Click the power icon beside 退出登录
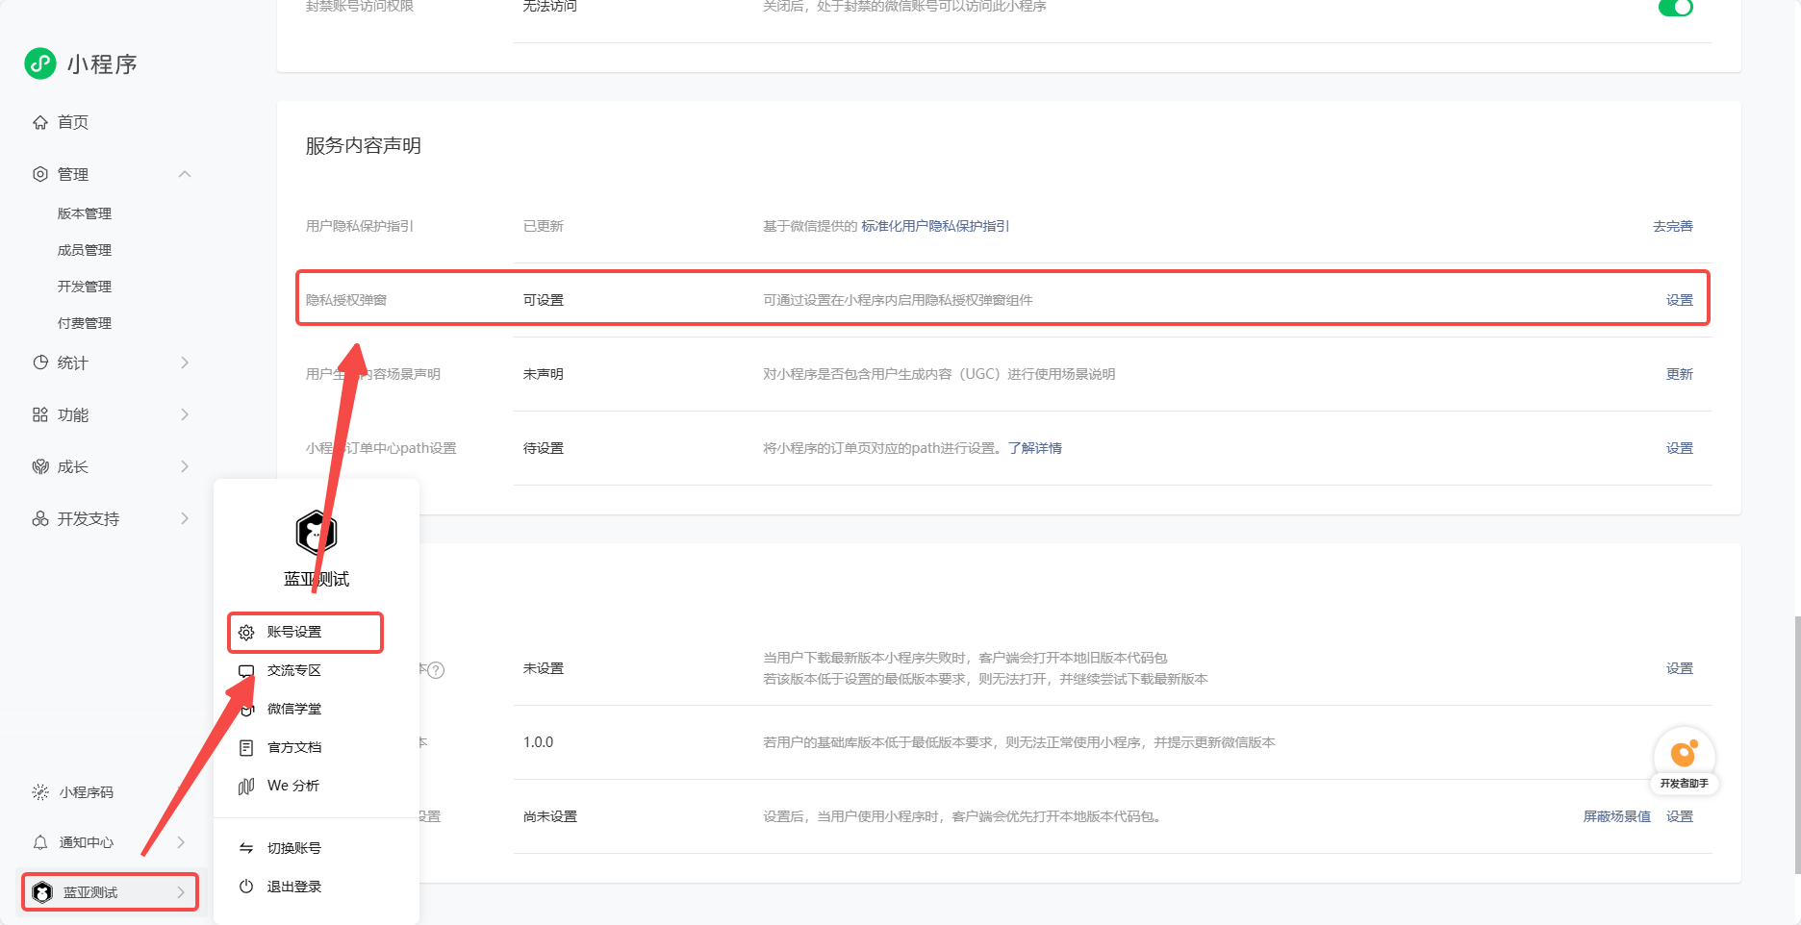Screen dimensions: 1801x925 (x=246, y=887)
